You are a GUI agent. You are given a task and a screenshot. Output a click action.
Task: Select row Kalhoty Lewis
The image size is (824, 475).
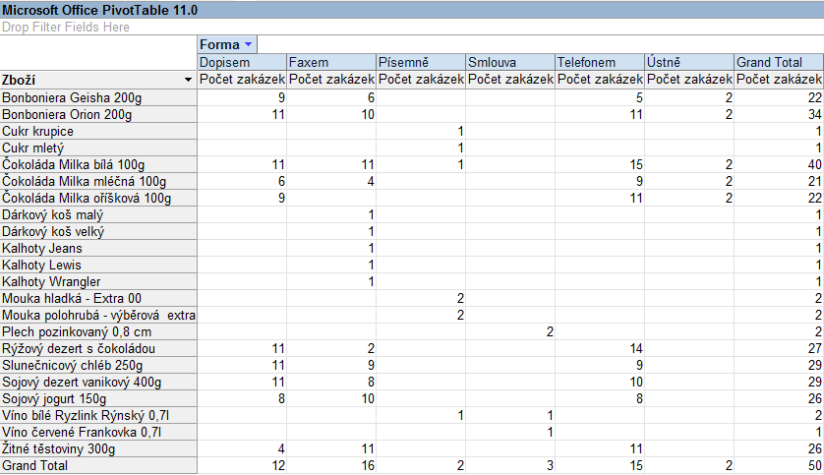(x=98, y=265)
